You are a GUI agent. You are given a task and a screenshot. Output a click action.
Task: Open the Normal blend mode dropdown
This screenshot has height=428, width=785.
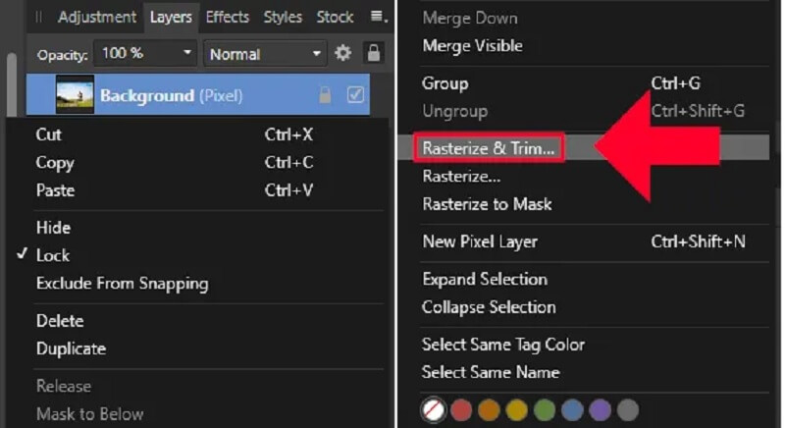(x=266, y=54)
